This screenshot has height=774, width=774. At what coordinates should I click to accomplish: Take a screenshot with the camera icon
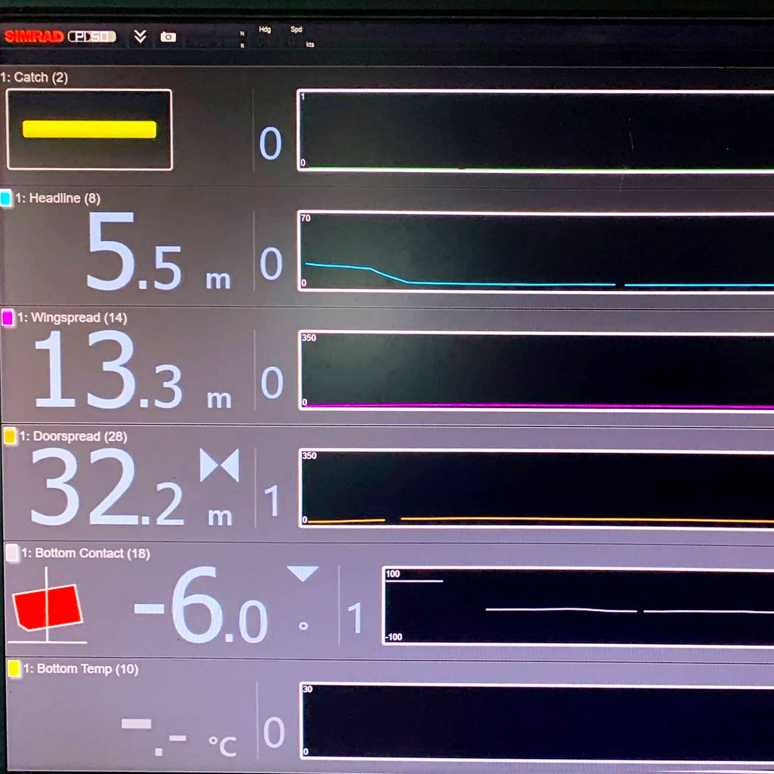pyautogui.click(x=169, y=37)
